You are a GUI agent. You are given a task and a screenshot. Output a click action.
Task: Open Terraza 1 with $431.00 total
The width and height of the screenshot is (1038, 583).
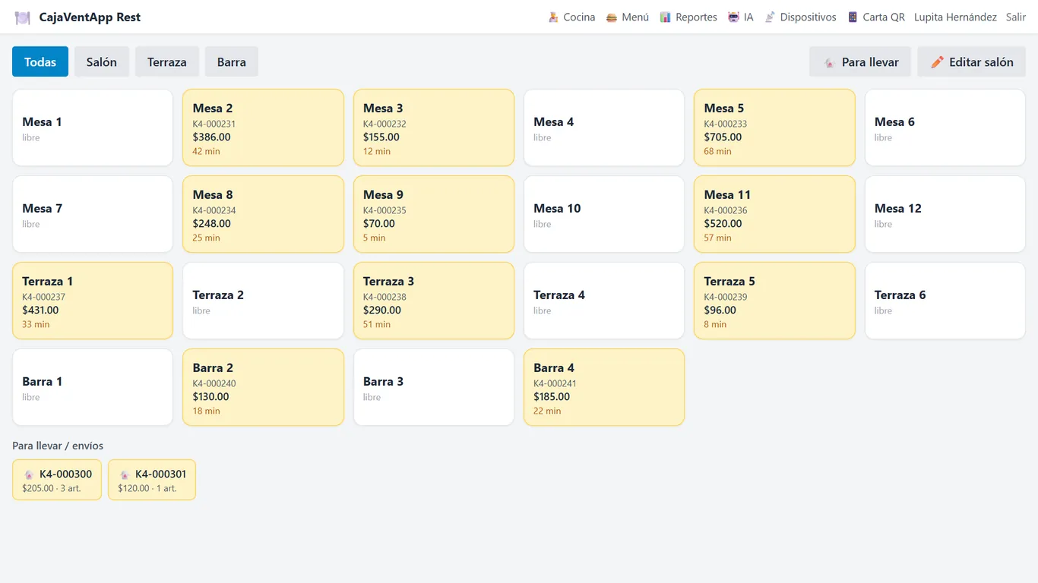(x=93, y=301)
